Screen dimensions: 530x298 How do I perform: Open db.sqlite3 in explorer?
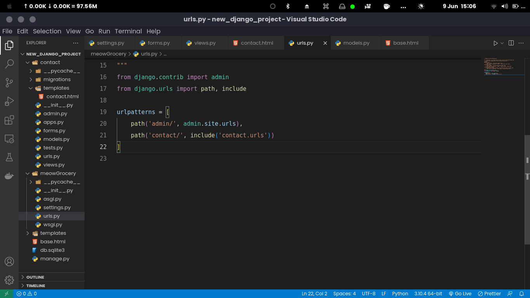(52, 250)
